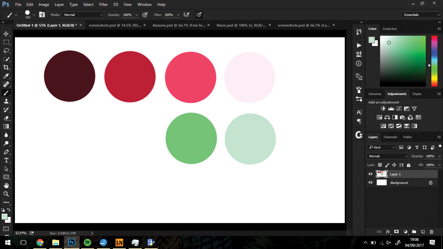Select the Quick Selection tool

pyautogui.click(x=6, y=59)
